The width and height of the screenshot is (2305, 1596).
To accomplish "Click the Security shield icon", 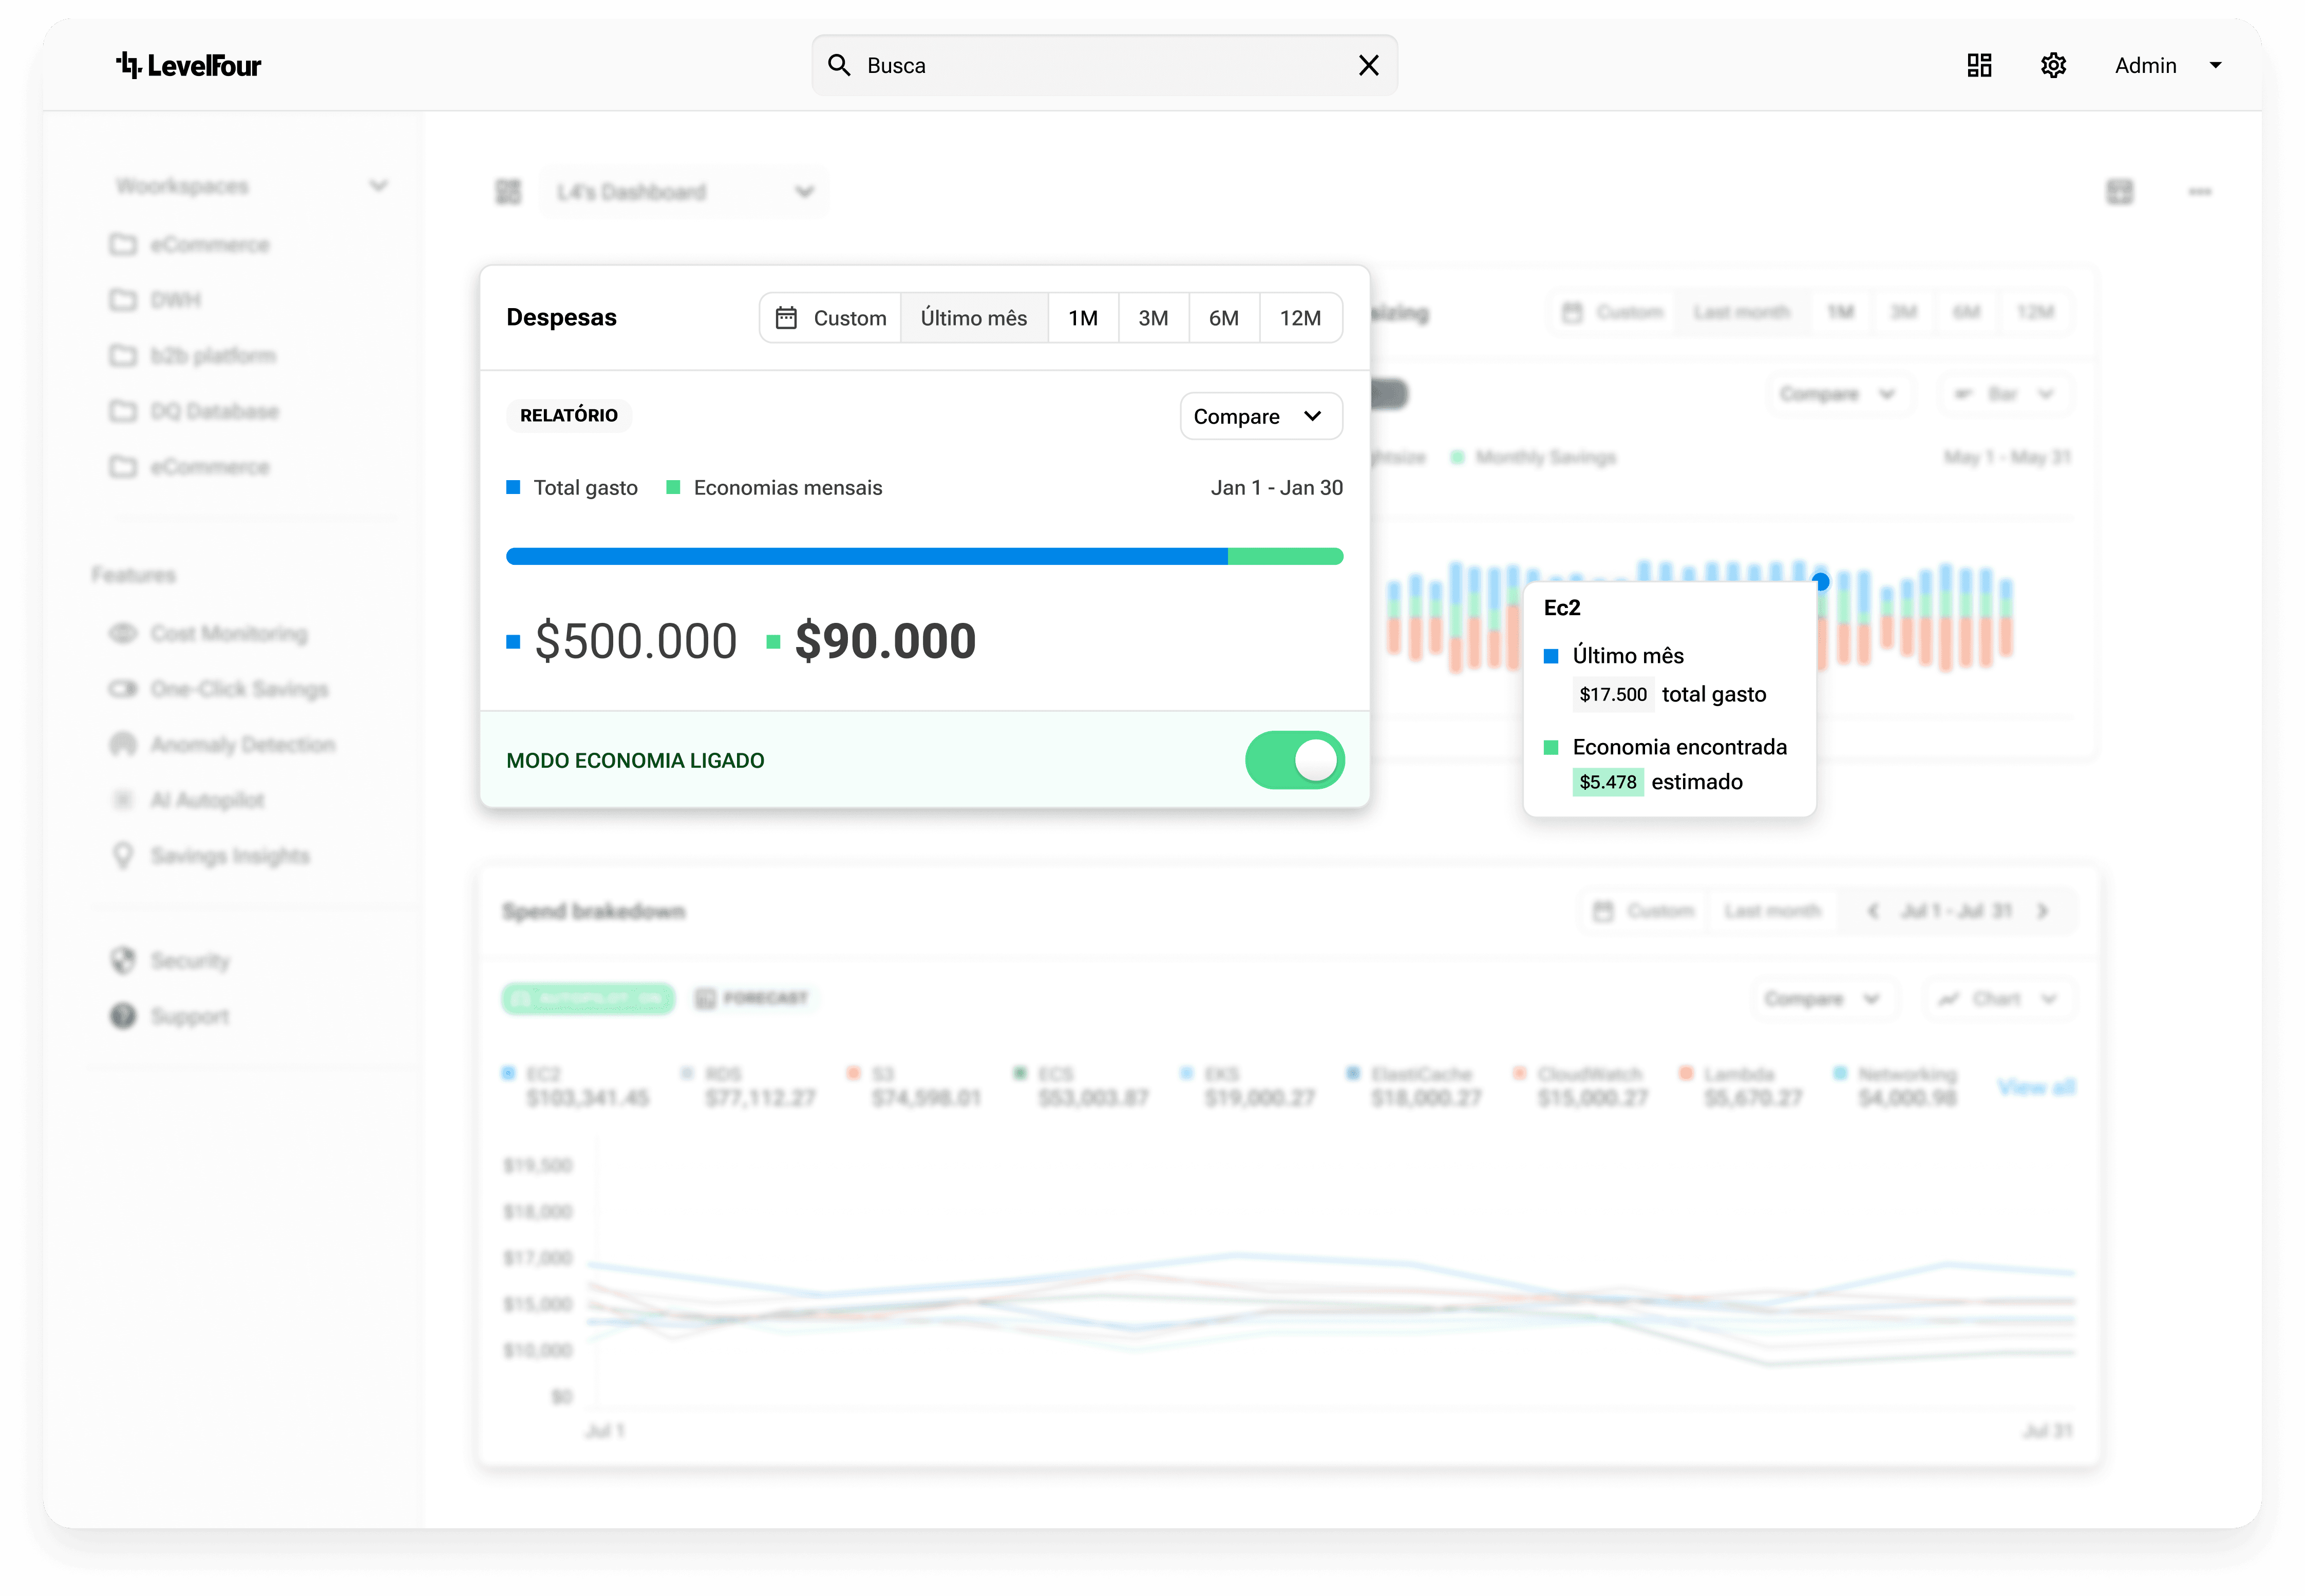I will (122, 961).
